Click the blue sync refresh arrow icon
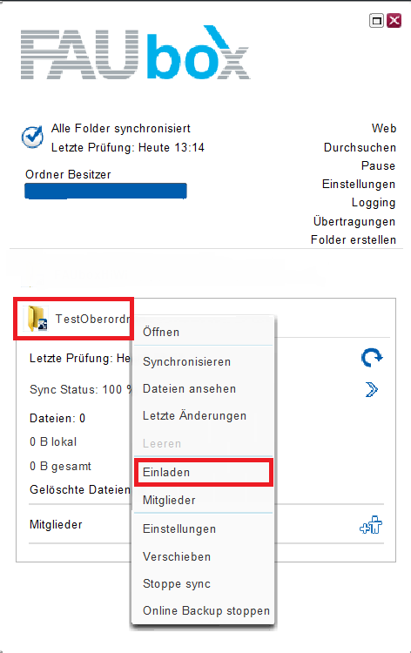This screenshot has height=653, width=411. 372,357
